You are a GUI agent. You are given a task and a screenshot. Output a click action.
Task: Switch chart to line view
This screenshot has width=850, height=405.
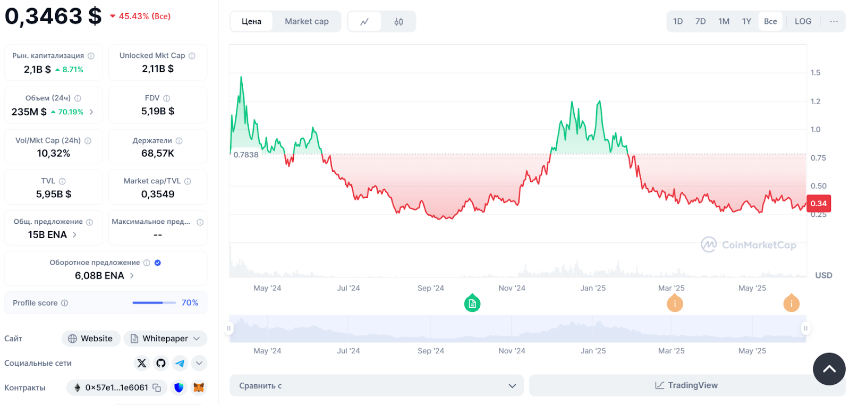pyautogui.click(x=364, y=22)
